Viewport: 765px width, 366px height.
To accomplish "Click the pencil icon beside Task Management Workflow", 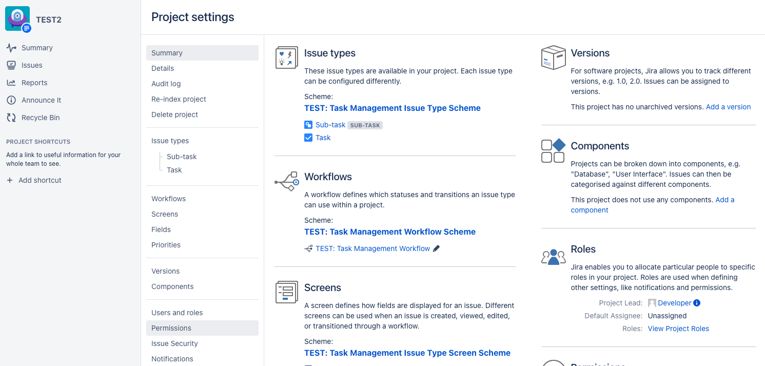I will coord(437,248).
